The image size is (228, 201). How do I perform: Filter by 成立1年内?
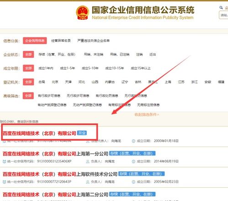46,68
